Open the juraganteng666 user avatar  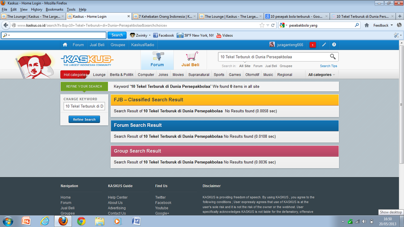pos(272,45)
